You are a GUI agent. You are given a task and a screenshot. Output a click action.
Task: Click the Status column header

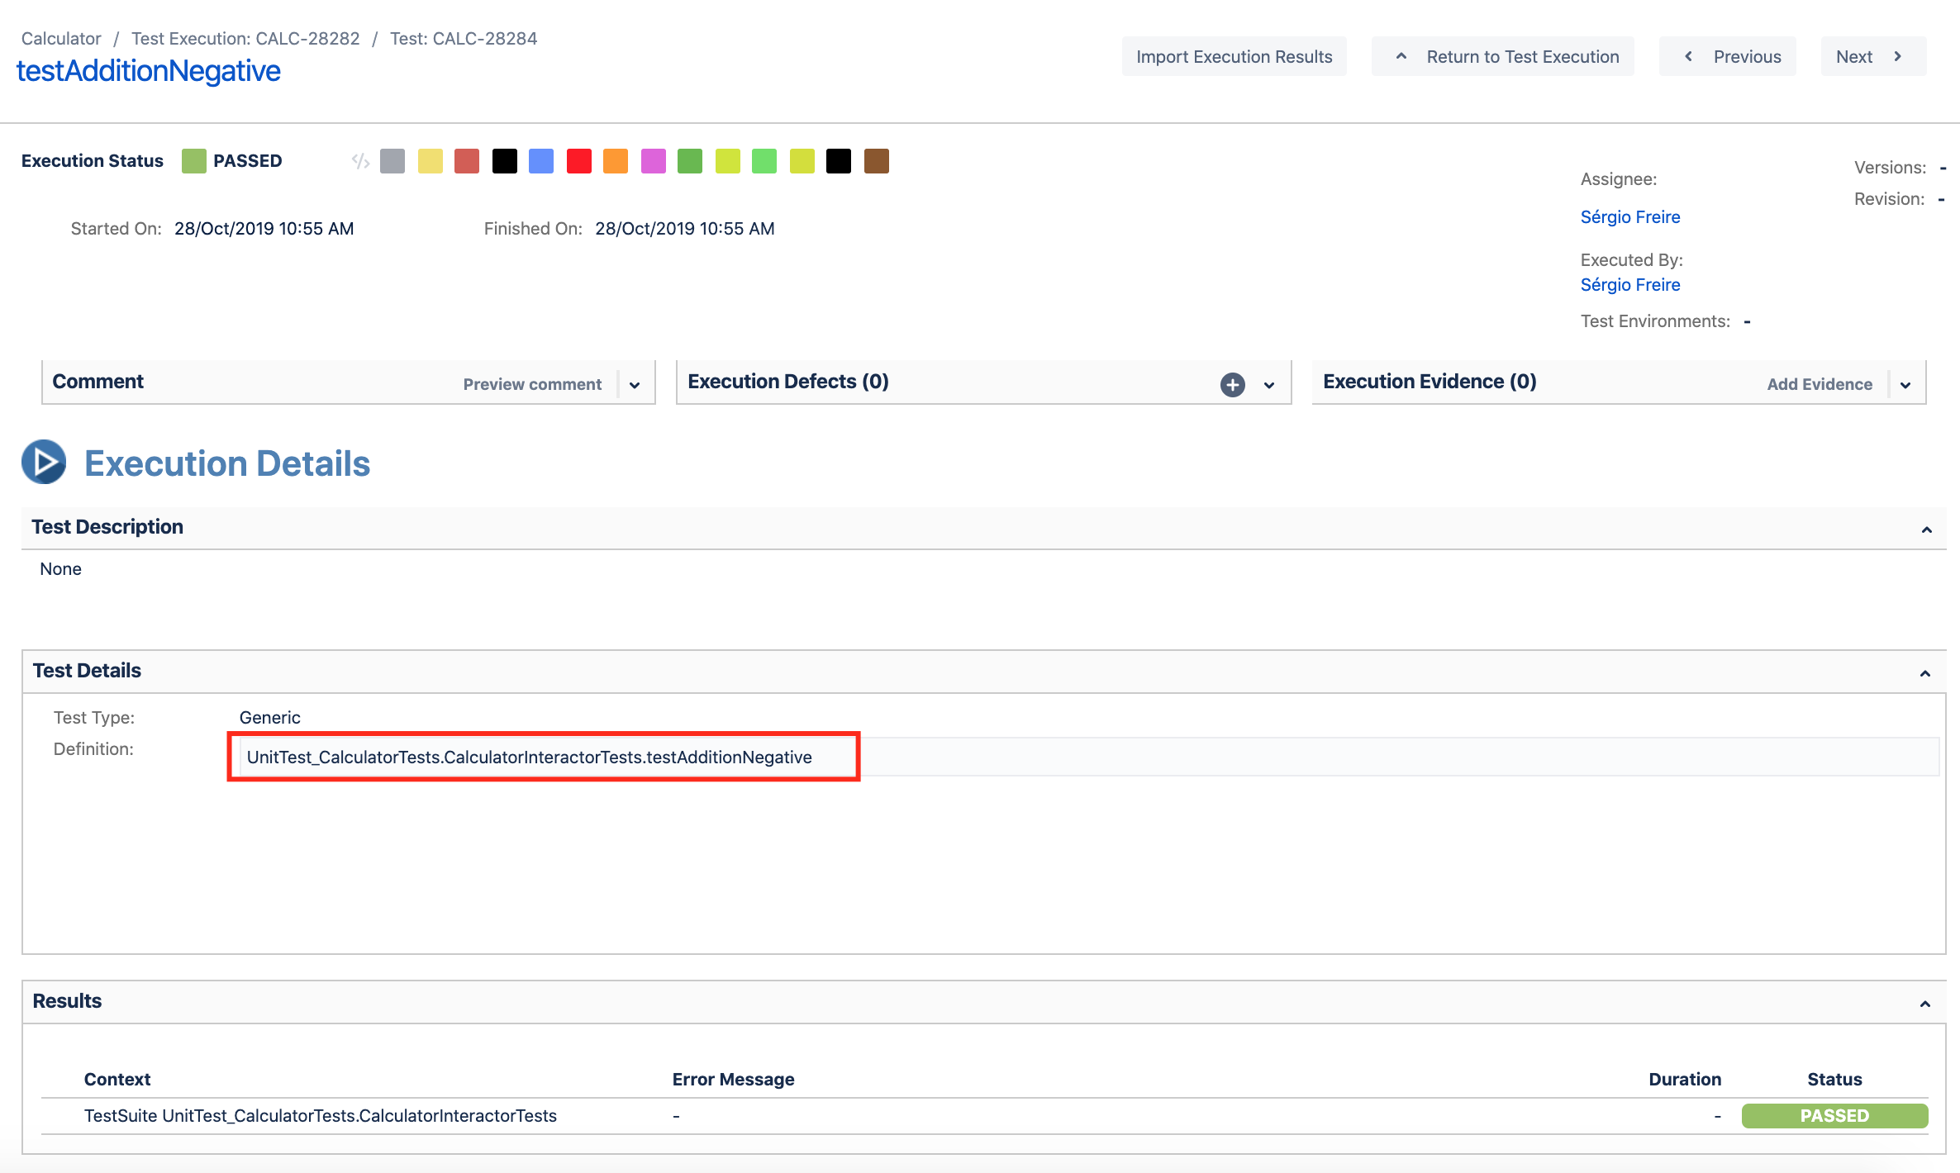(1834, 1079)
